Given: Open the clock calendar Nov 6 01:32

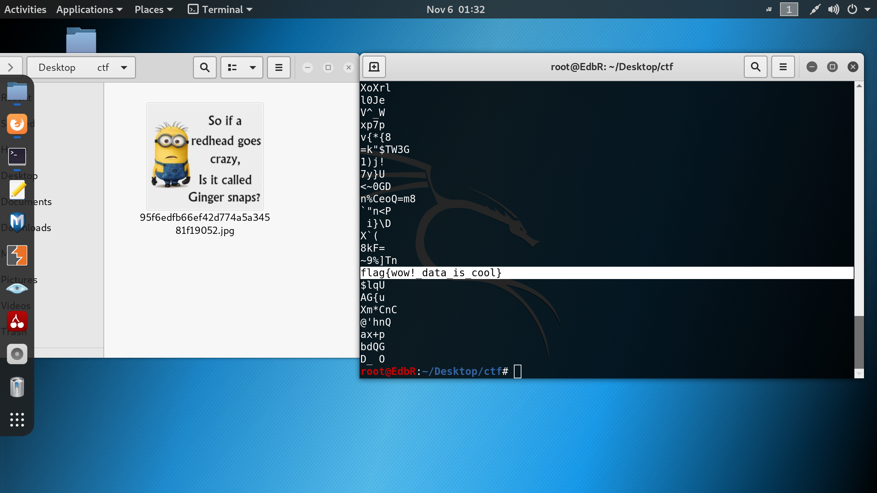Looking at the screenshot, I should click(x=456, y=9).
